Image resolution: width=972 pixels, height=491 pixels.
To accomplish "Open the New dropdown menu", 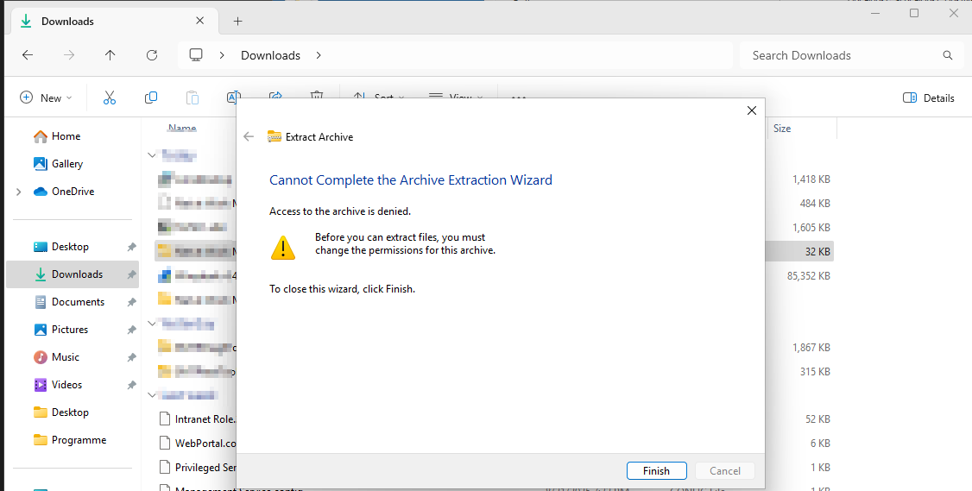I will coord(47,98).
